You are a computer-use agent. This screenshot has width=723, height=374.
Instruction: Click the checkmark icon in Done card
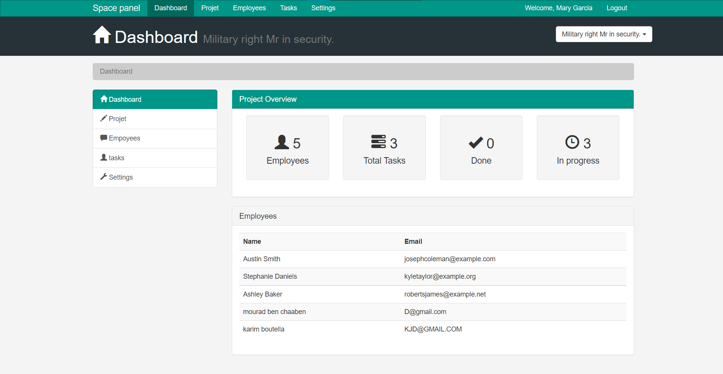point(476,143)
